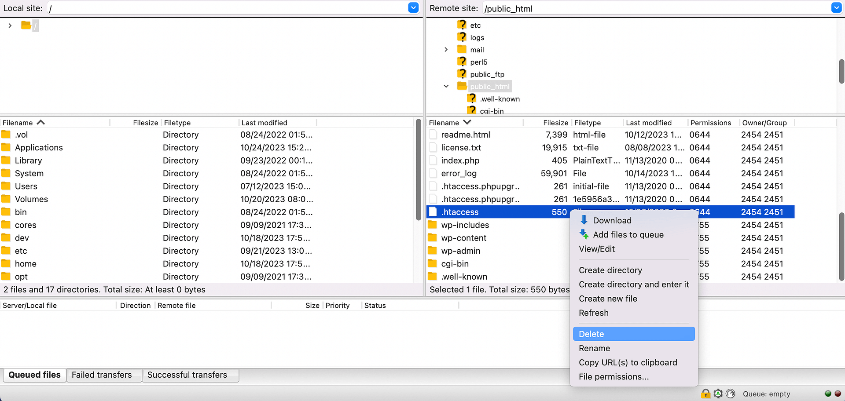Expand the mail folder in remote tree
The height and width of the screenshot is (401, 845).
[x=446, y=49]
